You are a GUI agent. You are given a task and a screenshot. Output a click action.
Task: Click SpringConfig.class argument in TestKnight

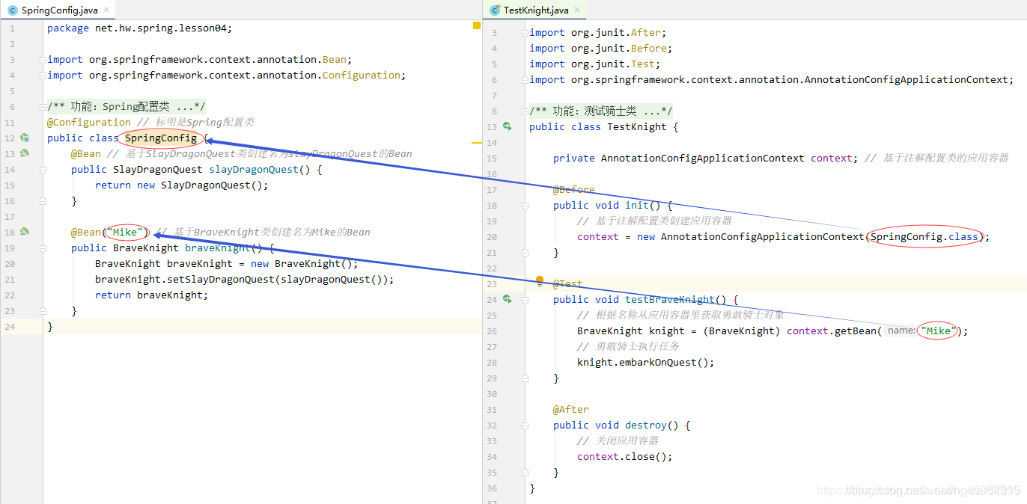924,236
